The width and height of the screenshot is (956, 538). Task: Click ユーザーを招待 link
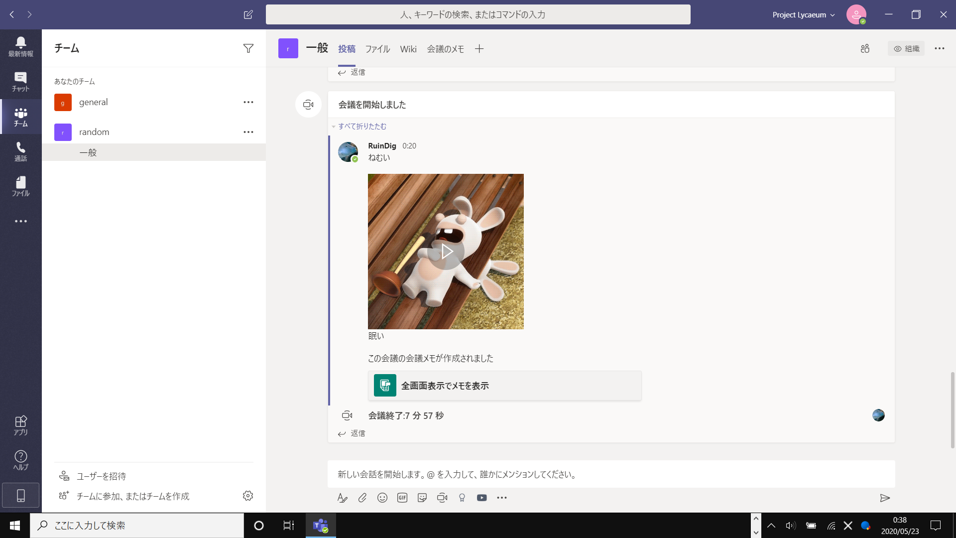tap(101, 476)
